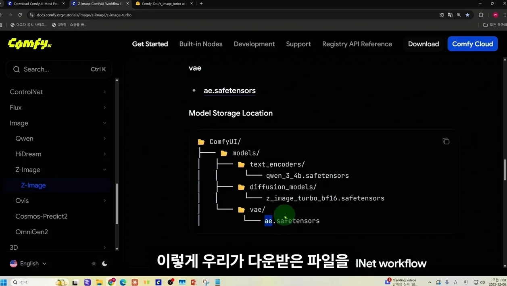This screenshot has height=286, width=507.
Task: Open the ae.safetensors download link
Action: coord(230,90)
